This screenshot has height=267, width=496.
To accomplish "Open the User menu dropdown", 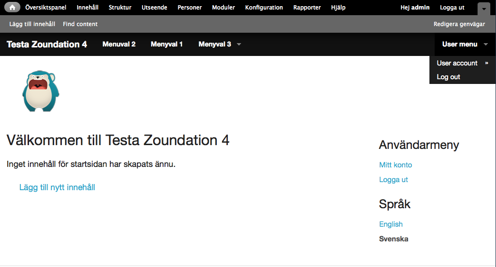I will [465, 44].
